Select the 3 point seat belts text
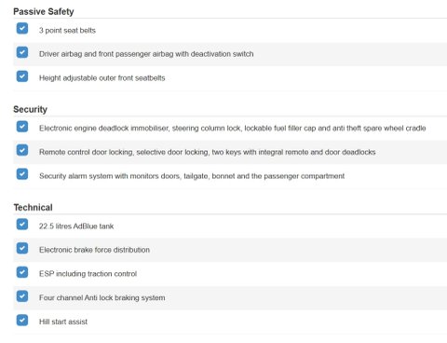447x343 pixels. 67,31
